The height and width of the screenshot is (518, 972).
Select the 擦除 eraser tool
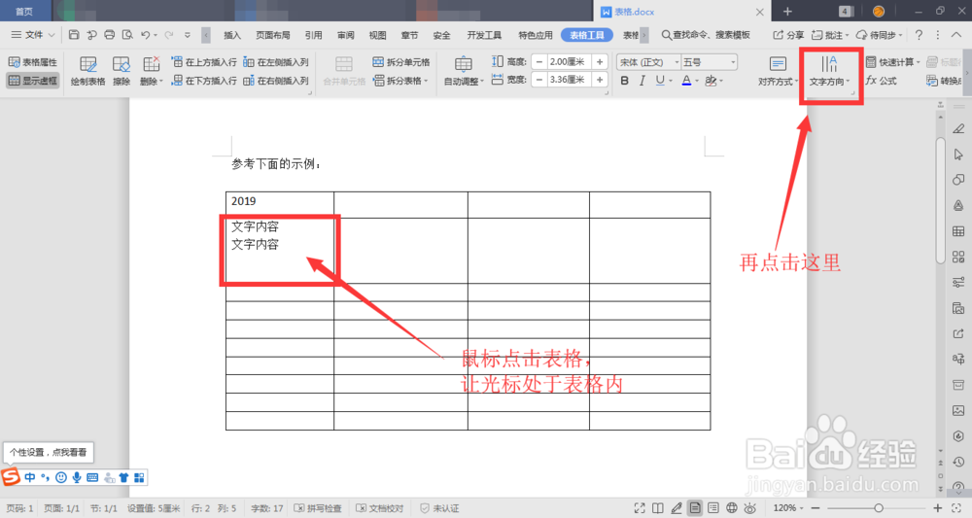coord(121,71)
